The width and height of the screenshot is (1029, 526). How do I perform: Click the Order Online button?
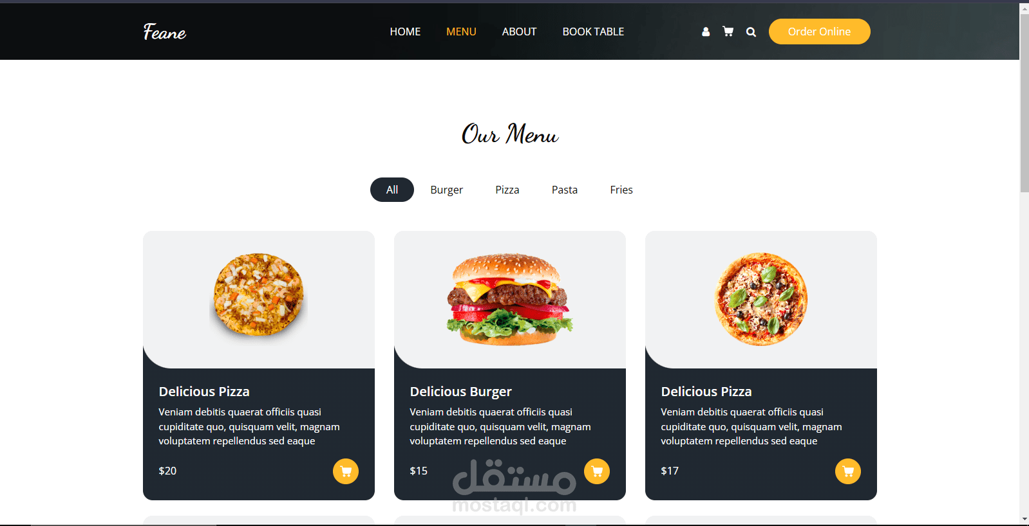820,32
